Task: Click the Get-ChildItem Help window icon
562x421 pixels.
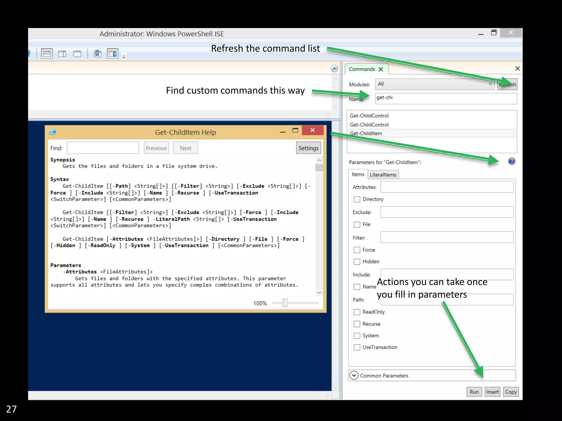Action: pyautogui.click(x=53, y=132)
